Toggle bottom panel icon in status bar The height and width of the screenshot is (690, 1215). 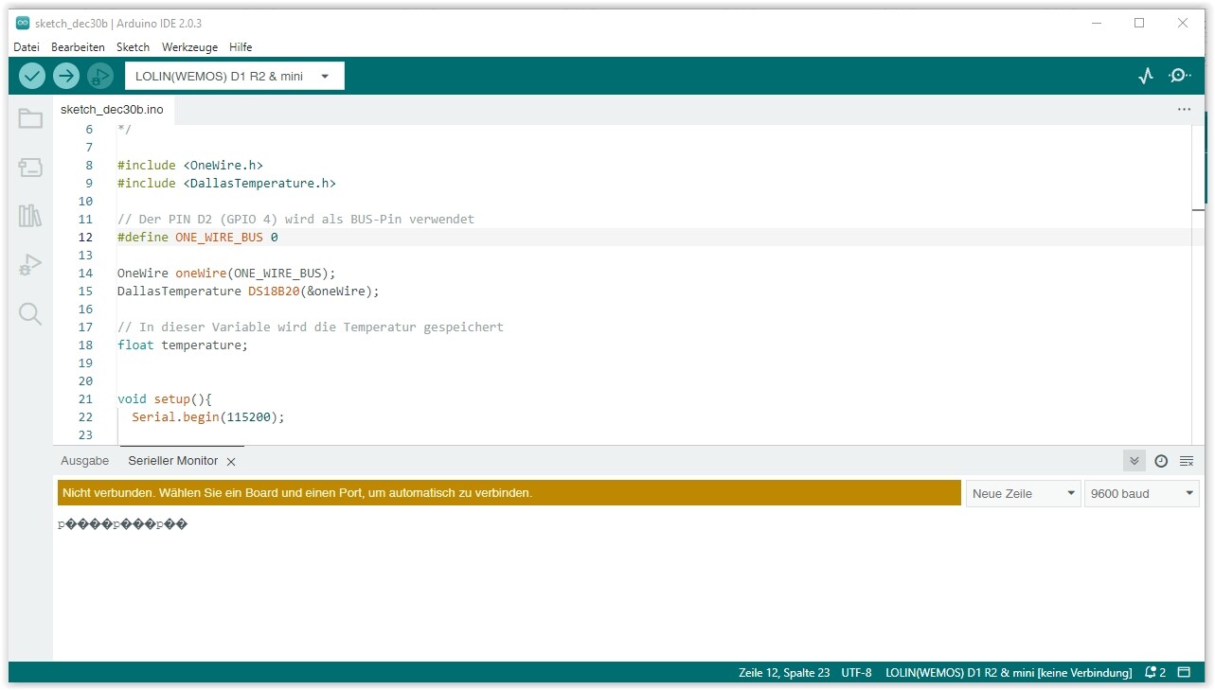[1184, 673]
